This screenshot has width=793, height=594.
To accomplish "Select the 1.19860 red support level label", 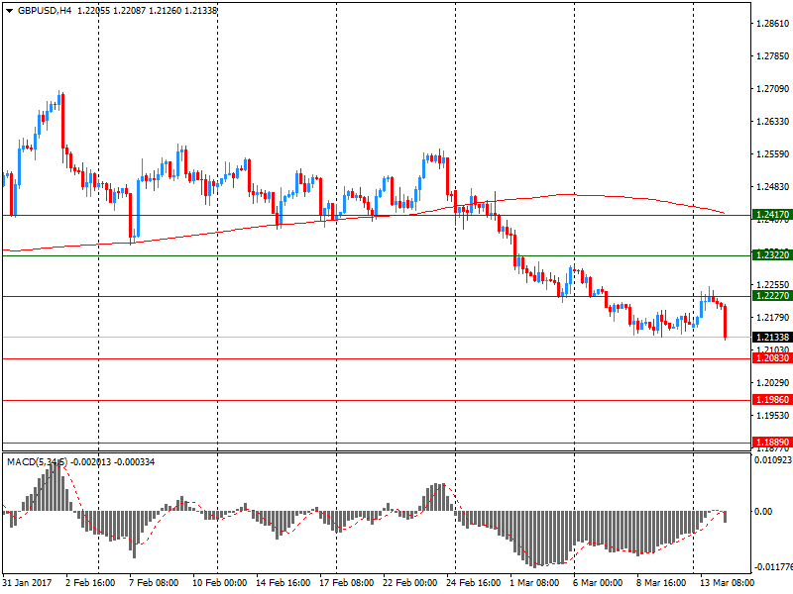I will 772,400.
